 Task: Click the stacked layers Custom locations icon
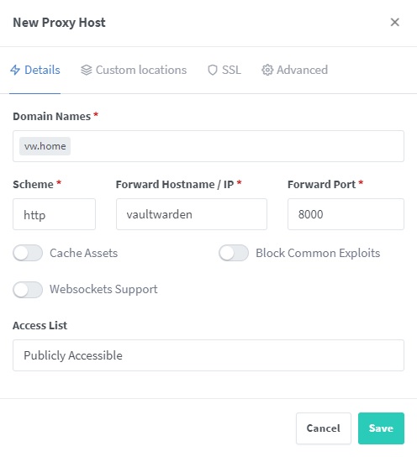point(87,70)
